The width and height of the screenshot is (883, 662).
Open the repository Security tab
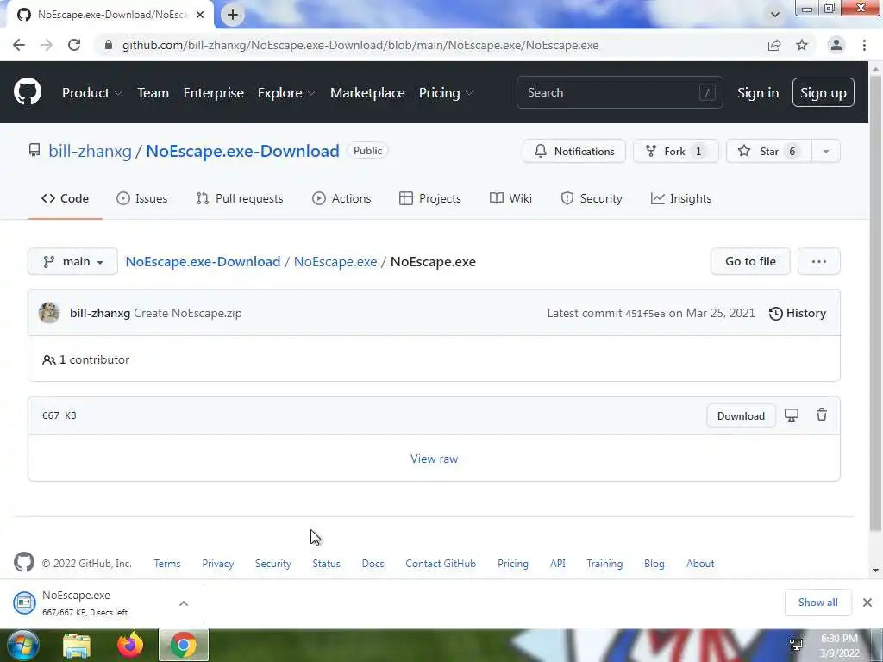[x=592, y=199]
